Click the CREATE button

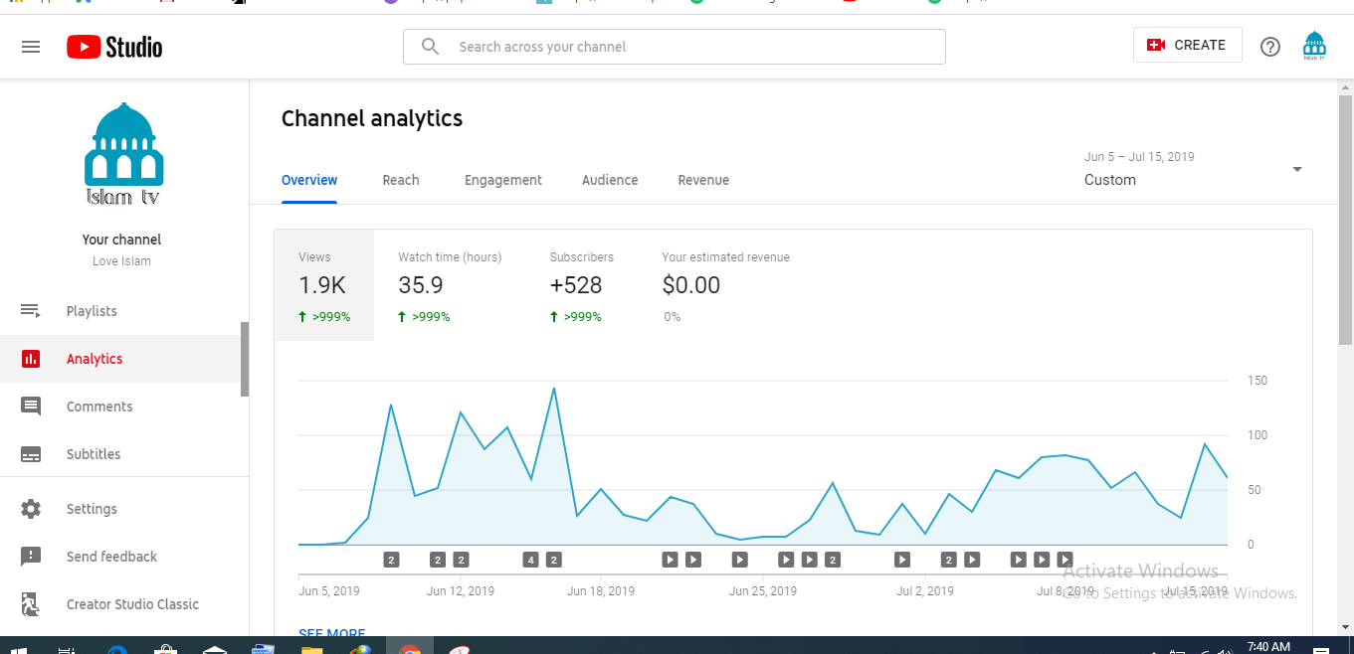click(x=1187, y=45)
